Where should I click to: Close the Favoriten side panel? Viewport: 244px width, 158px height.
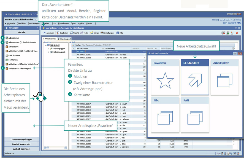(x=37, y=28)
